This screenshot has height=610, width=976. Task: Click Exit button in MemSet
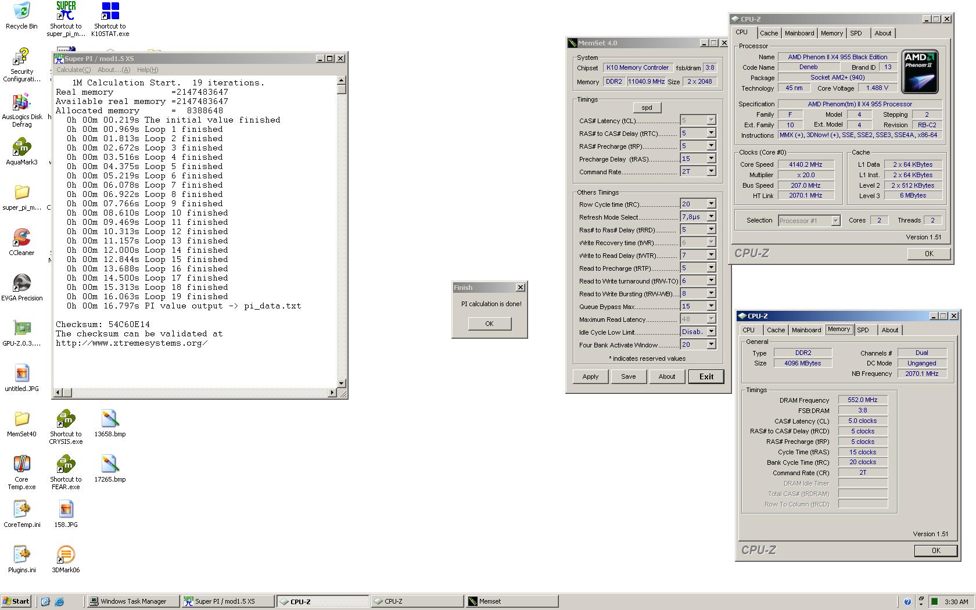706,376
